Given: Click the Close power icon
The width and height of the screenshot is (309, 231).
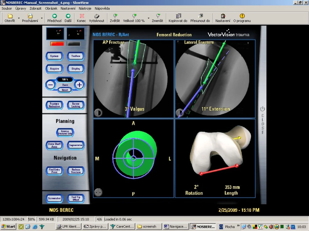Looking at the screenshot, I should pos(263,109).
